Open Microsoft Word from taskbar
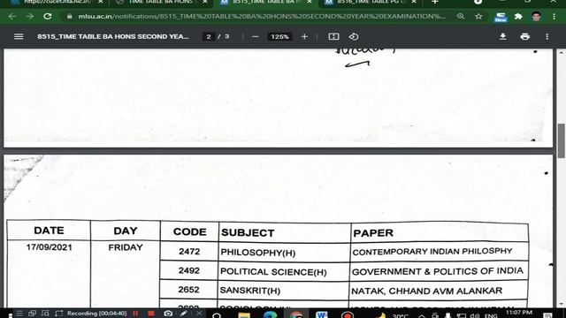Image resolution: width=566 pixels, height=318 pixels. coord(322,315)
